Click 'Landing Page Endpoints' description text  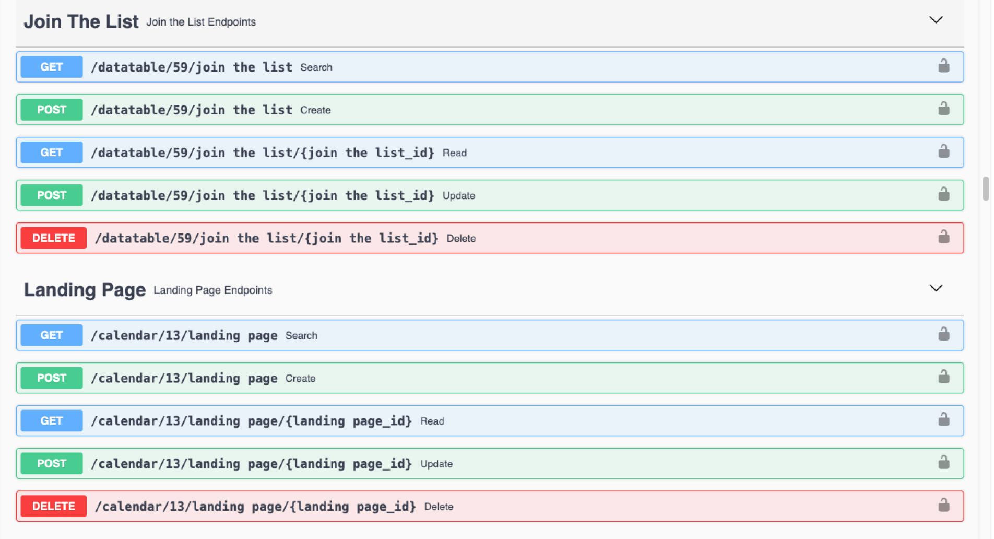point(213,290)
